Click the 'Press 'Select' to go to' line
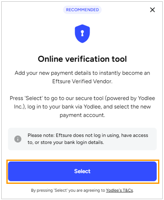The height and width of the screenshot is (200, 164). click(x=82, y=98)
